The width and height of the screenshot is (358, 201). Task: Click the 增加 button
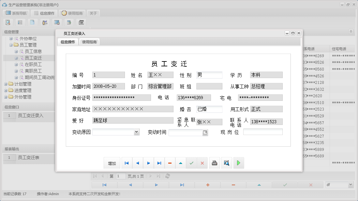112,163
